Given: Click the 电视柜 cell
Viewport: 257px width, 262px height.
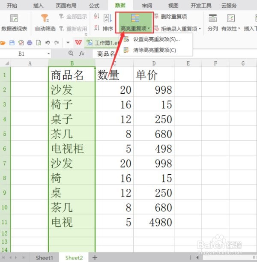Looking at the screenshot, I should point(72,148).
